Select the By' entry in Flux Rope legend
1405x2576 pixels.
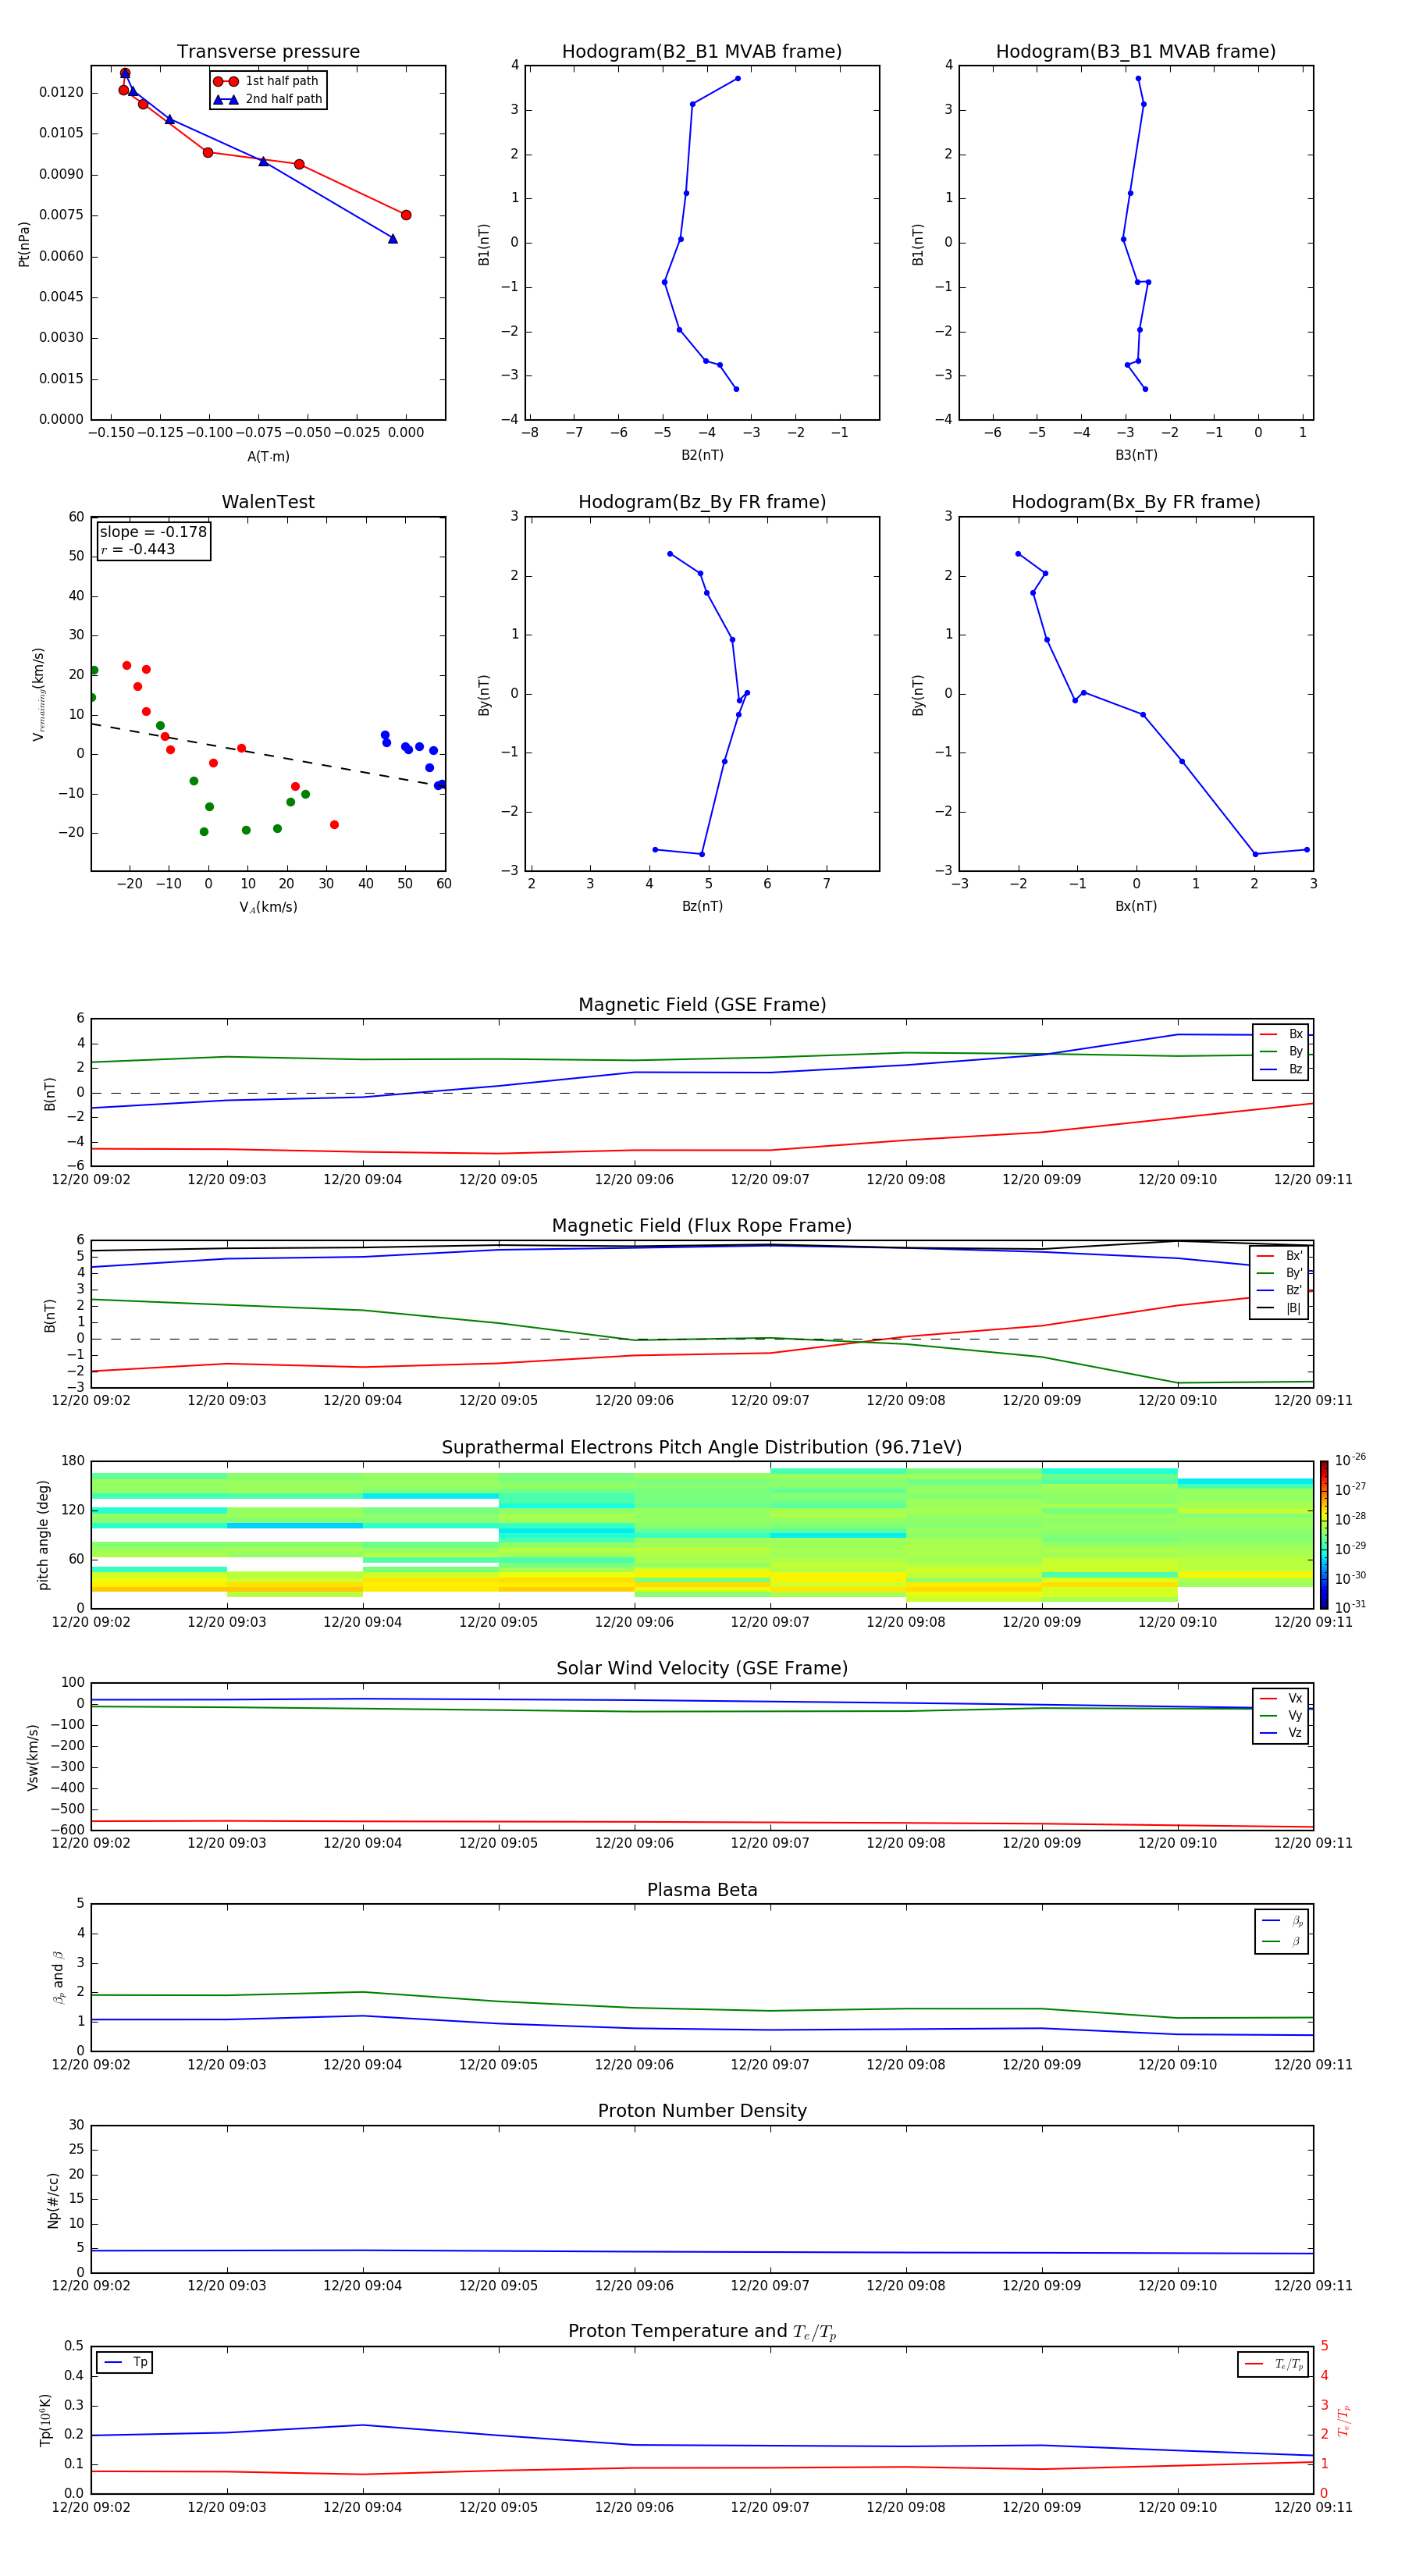(1279, 1273)
